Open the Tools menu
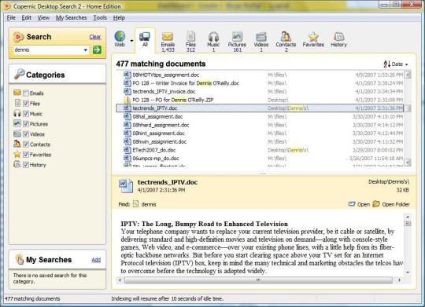The image size is (425, 307). 100,17
